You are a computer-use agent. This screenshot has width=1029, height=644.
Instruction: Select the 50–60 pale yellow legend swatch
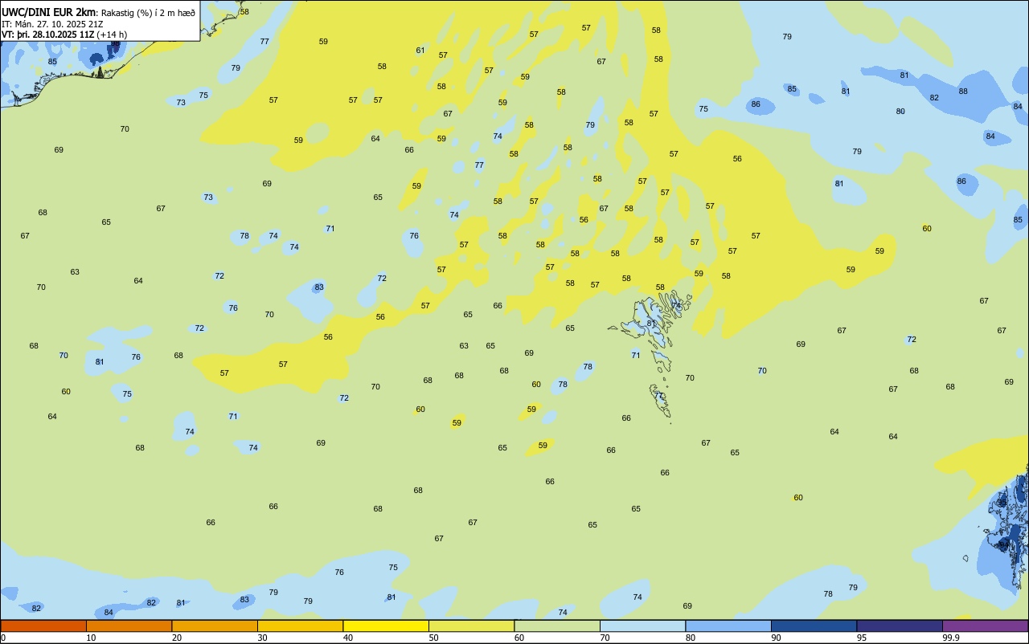[471, 626]
